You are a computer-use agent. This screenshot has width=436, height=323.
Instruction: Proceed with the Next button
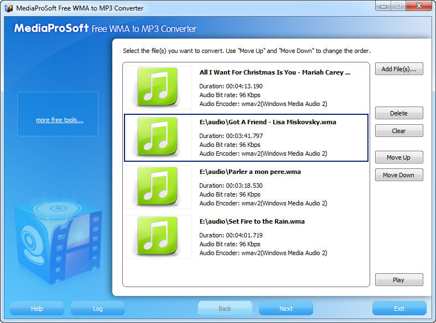[x=286, y=308]
